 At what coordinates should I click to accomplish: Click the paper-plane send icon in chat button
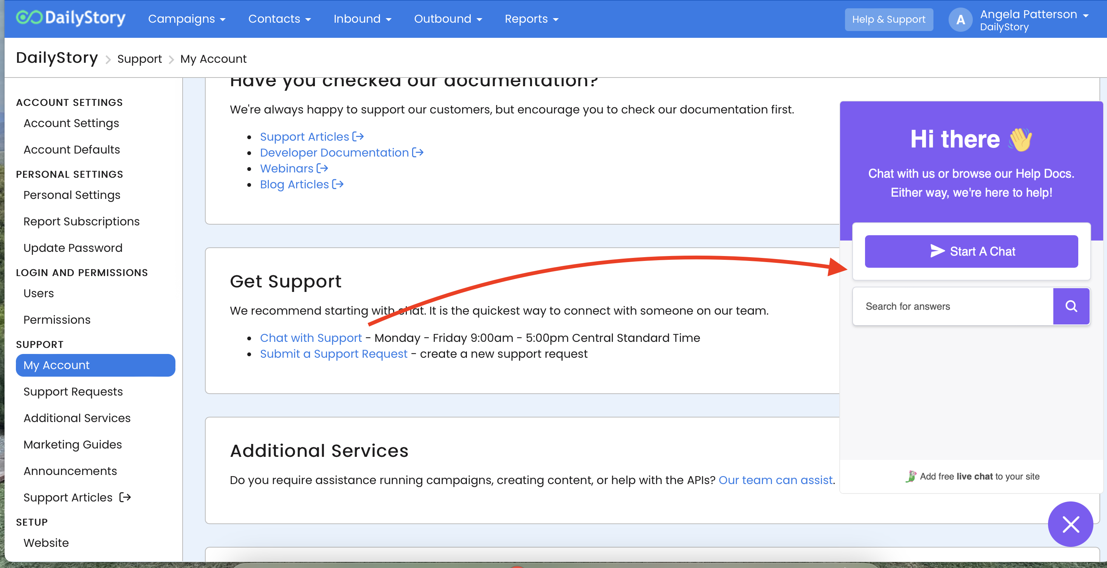937,251
